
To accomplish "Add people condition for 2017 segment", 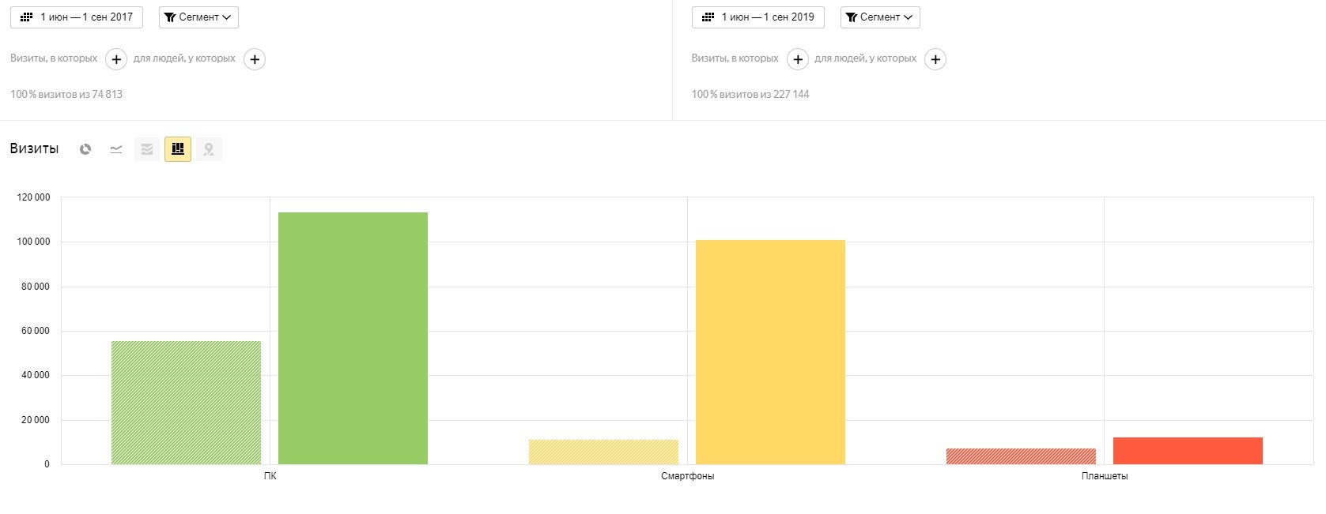I will [x=255, y=59].
